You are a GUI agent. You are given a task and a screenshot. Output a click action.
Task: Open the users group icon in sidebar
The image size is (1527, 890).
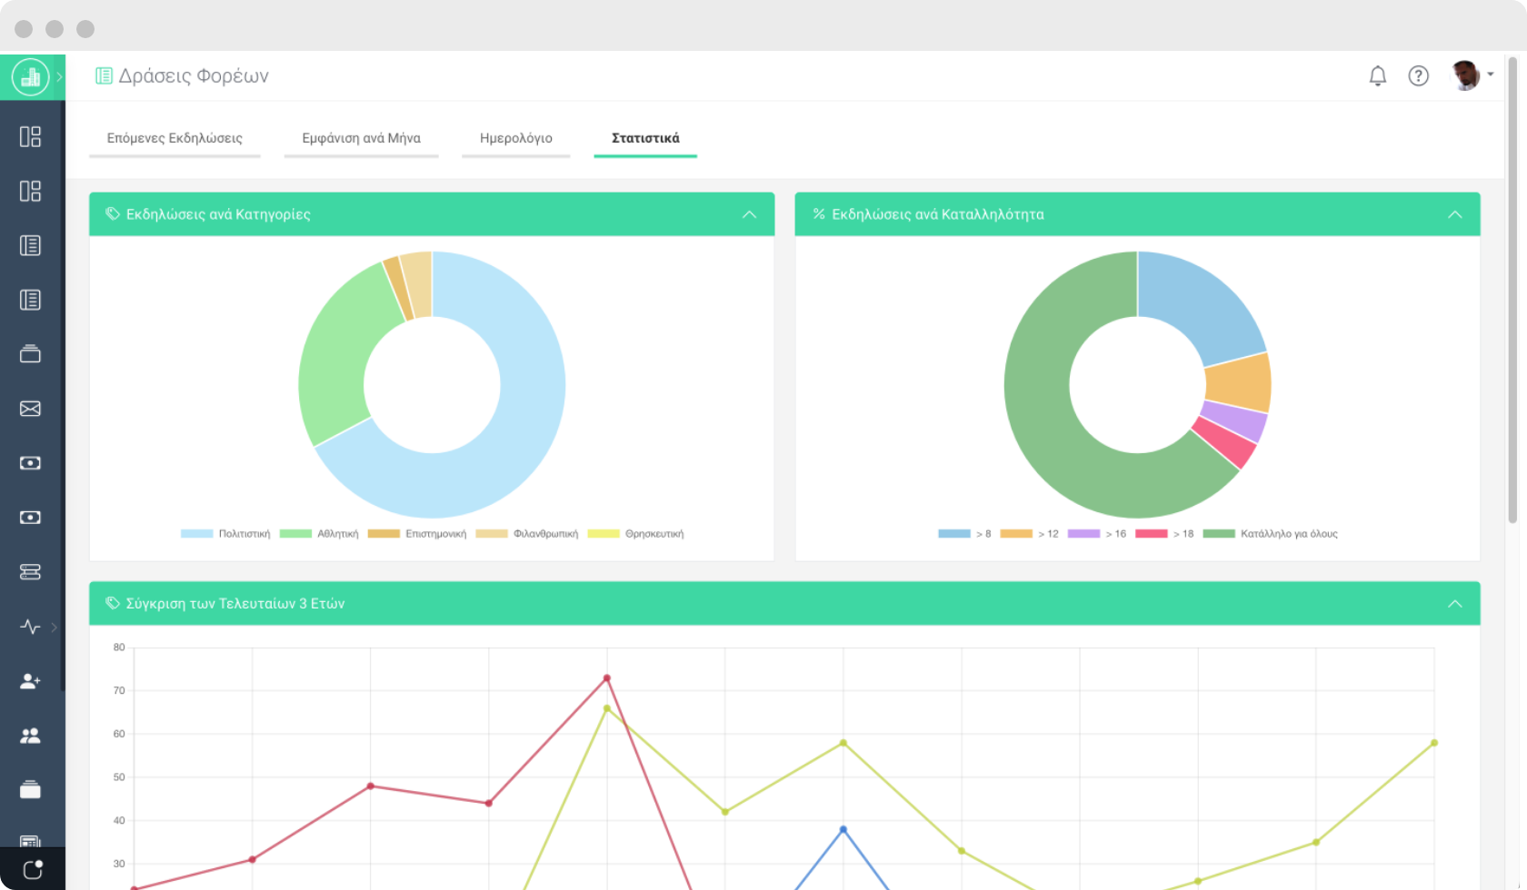coord(30,736)
